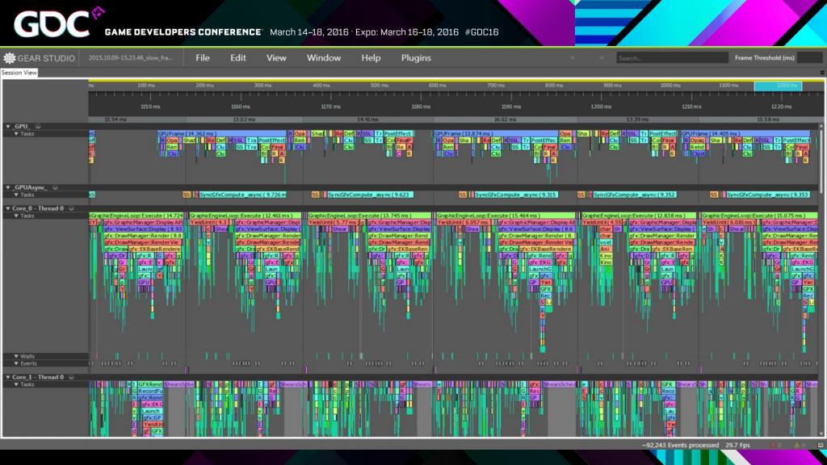Click the back navigation arrow near search
The image size is (827, 465).
(573, 58)
